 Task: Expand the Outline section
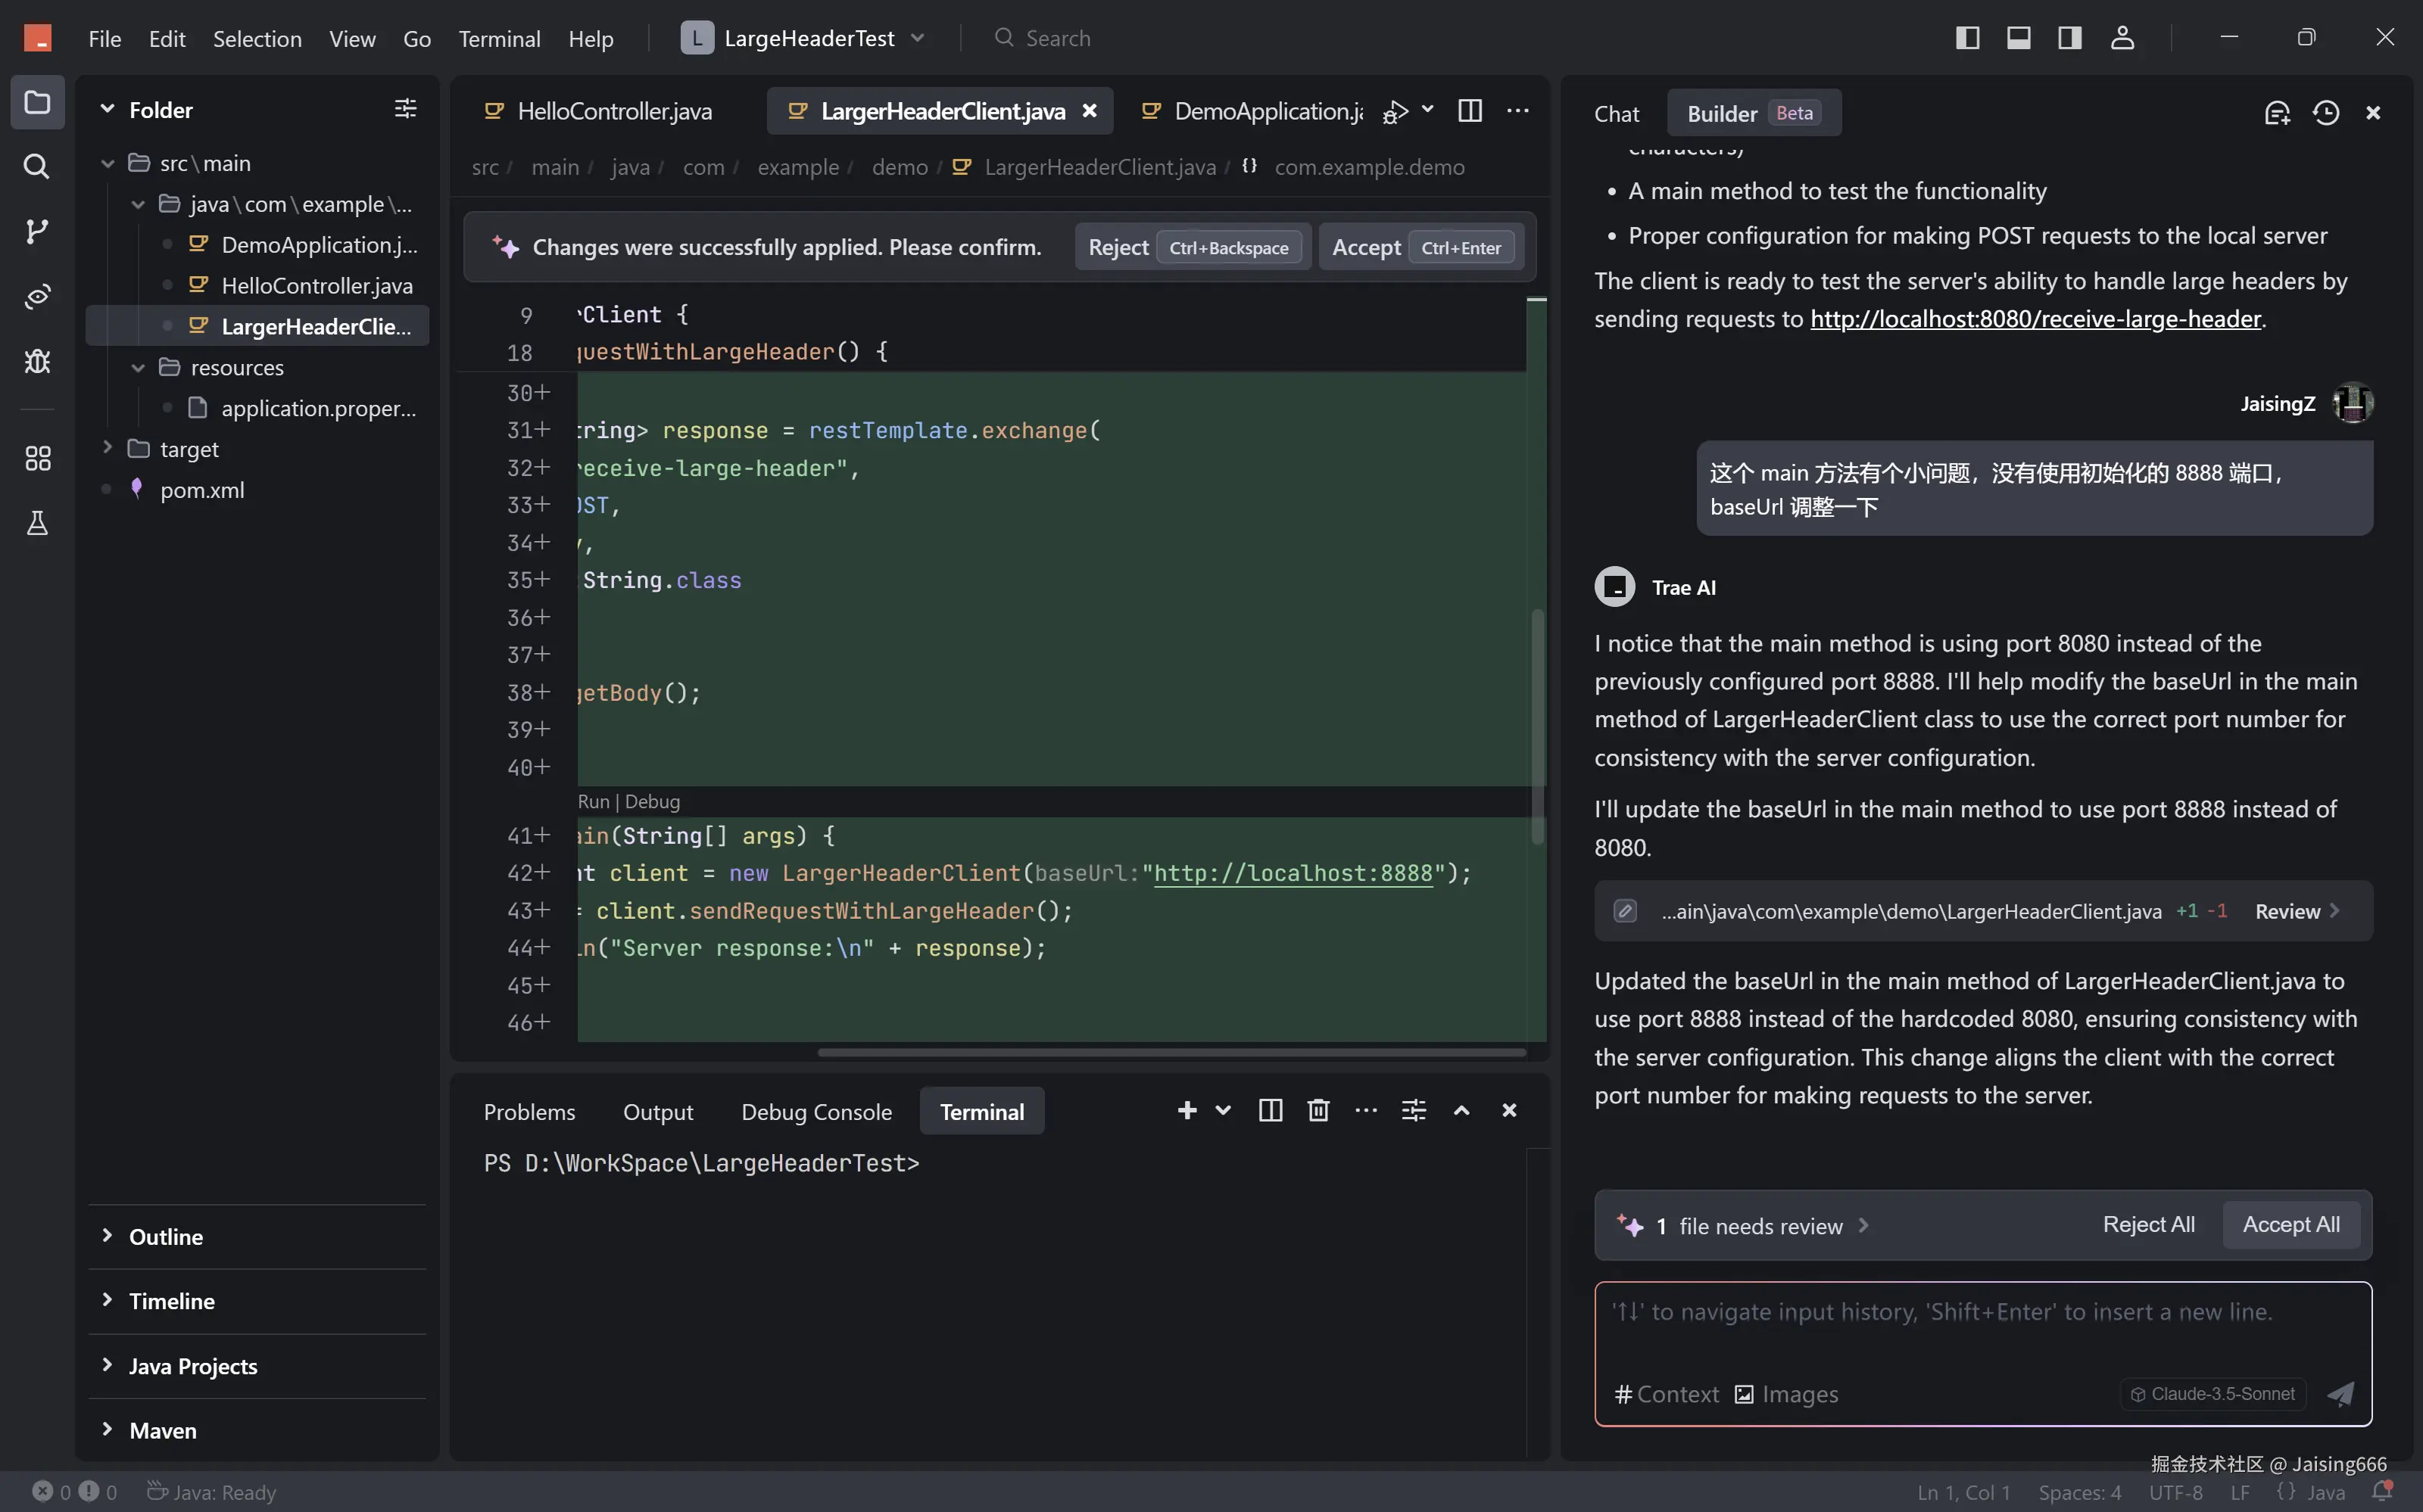pos(166,1237)
